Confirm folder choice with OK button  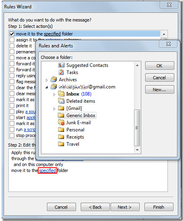[x=160, y=66]
